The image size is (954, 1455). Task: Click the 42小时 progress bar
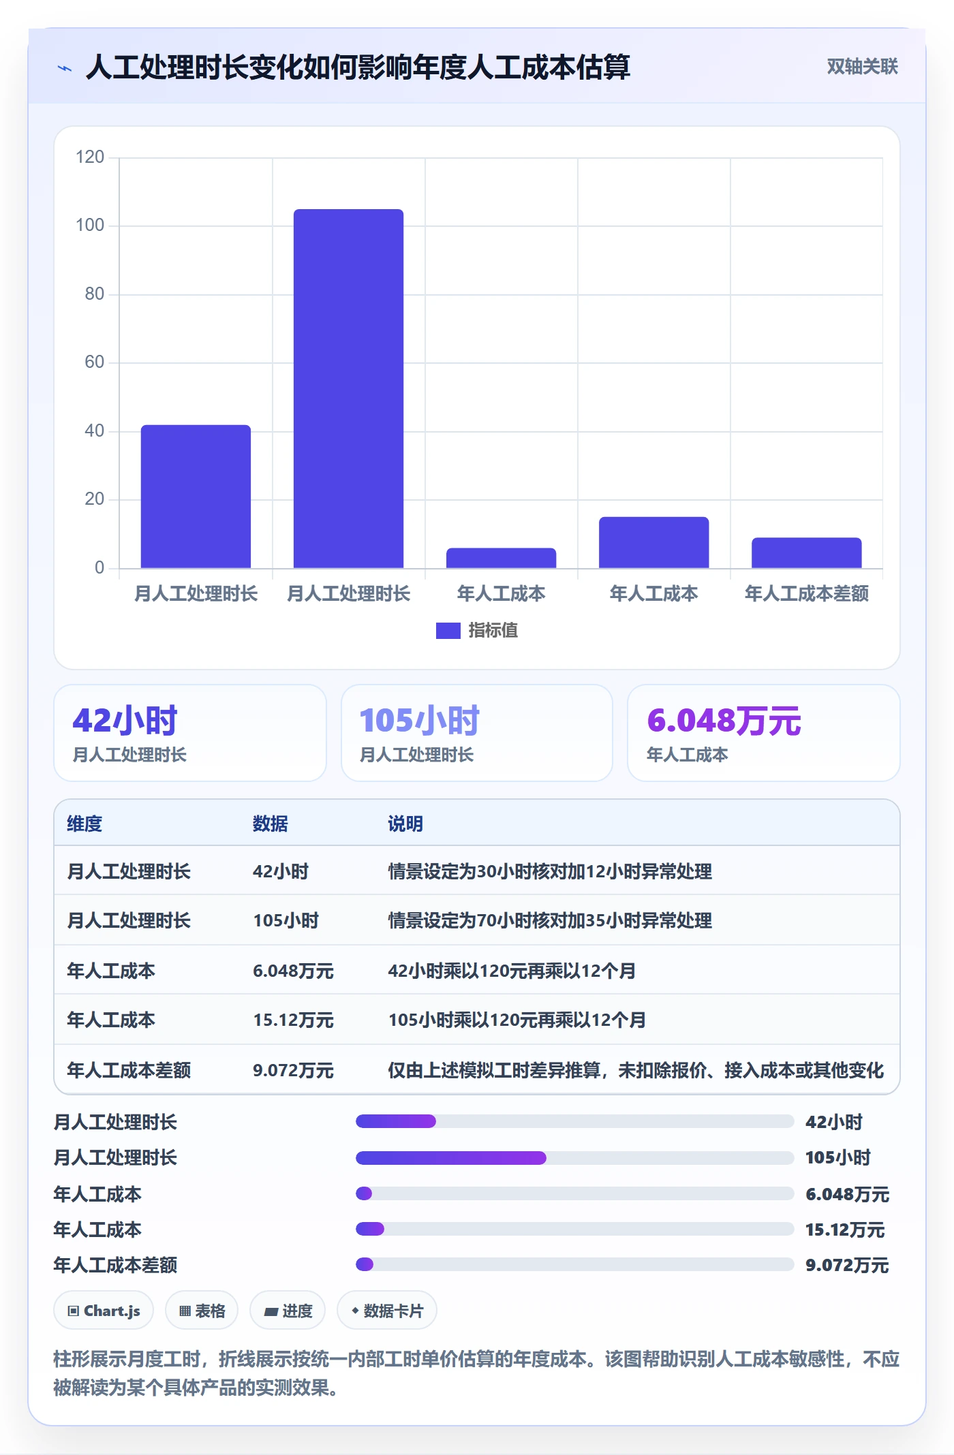coord(574,1121)
